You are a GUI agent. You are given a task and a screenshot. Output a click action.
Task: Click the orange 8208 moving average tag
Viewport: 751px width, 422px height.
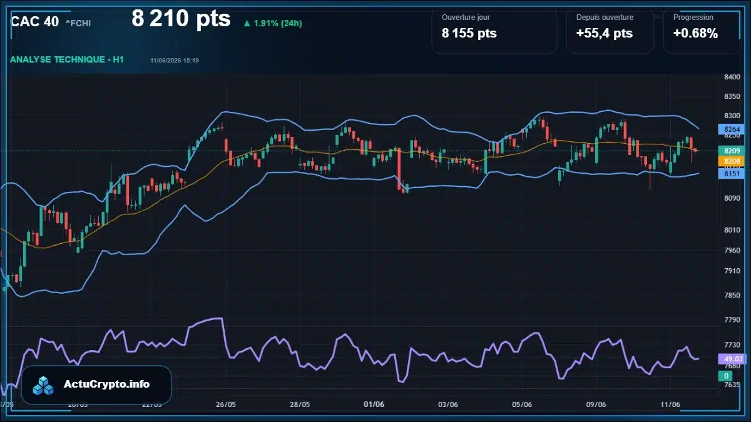732,161
